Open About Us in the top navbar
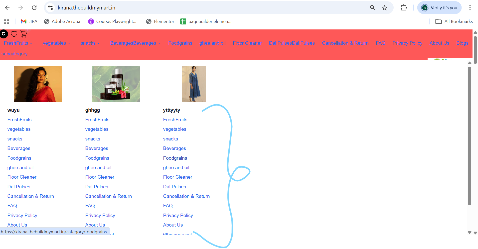 tap(439, 43)
